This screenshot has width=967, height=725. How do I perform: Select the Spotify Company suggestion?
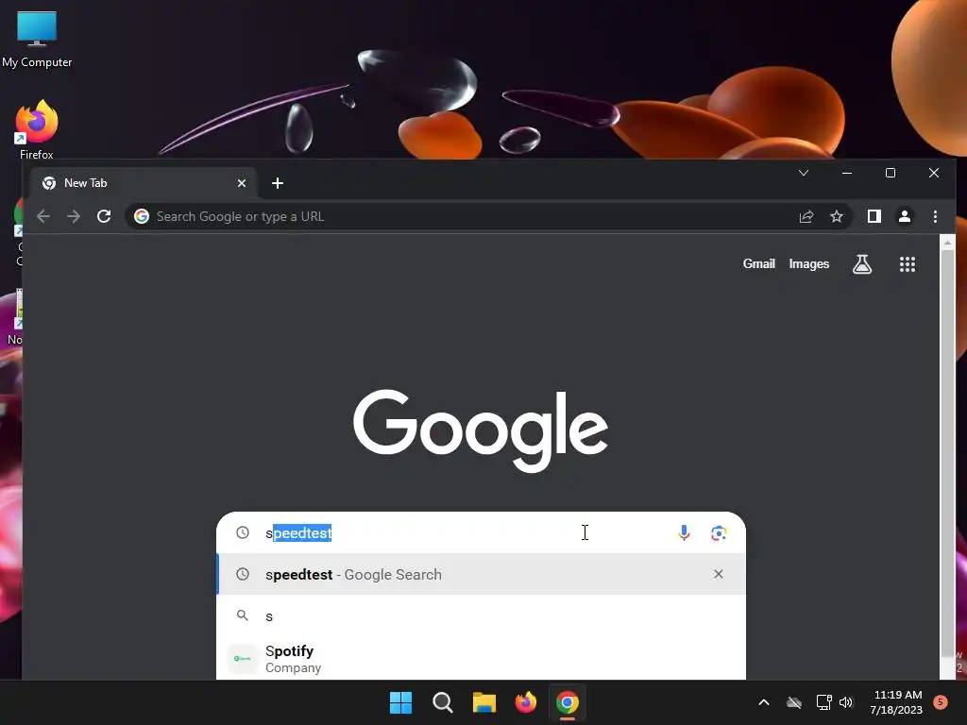[x=482, y=658]
